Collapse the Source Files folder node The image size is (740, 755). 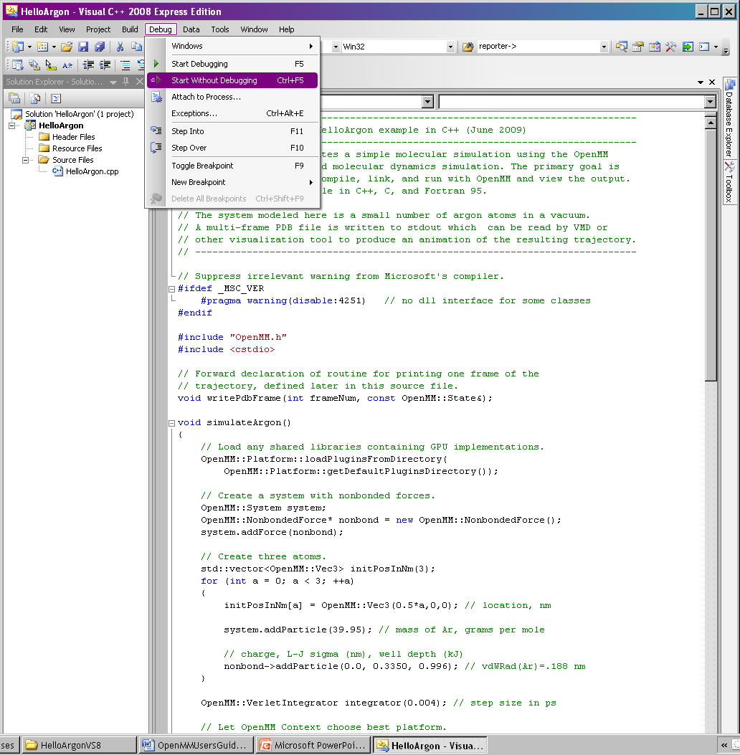[x=26, y=160]
